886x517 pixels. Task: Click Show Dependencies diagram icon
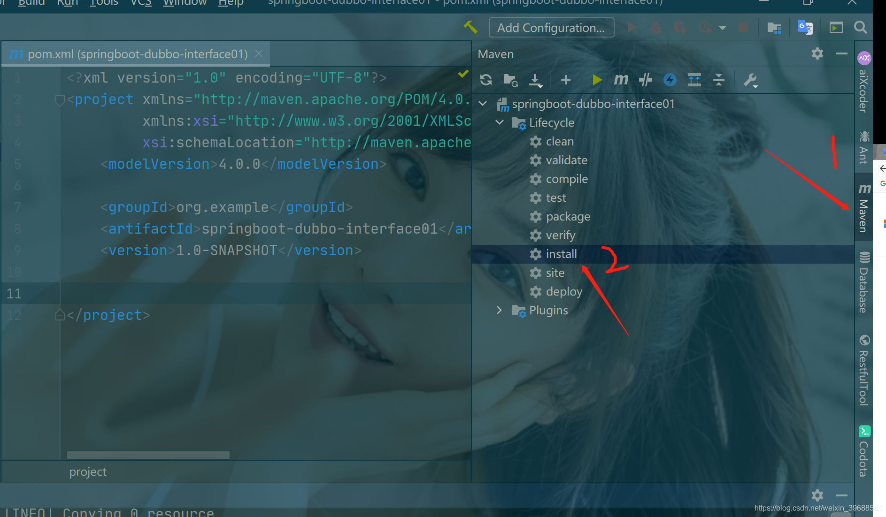point(694,80)
